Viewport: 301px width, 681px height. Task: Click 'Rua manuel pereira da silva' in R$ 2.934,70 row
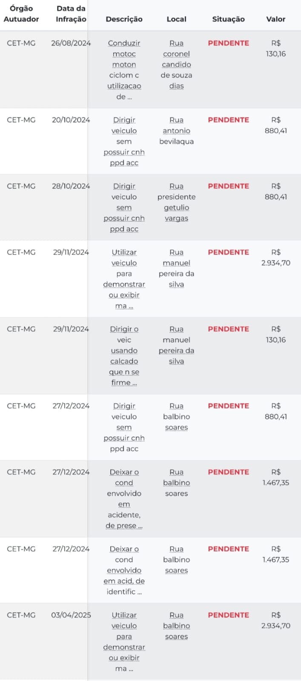pos(176,268)
